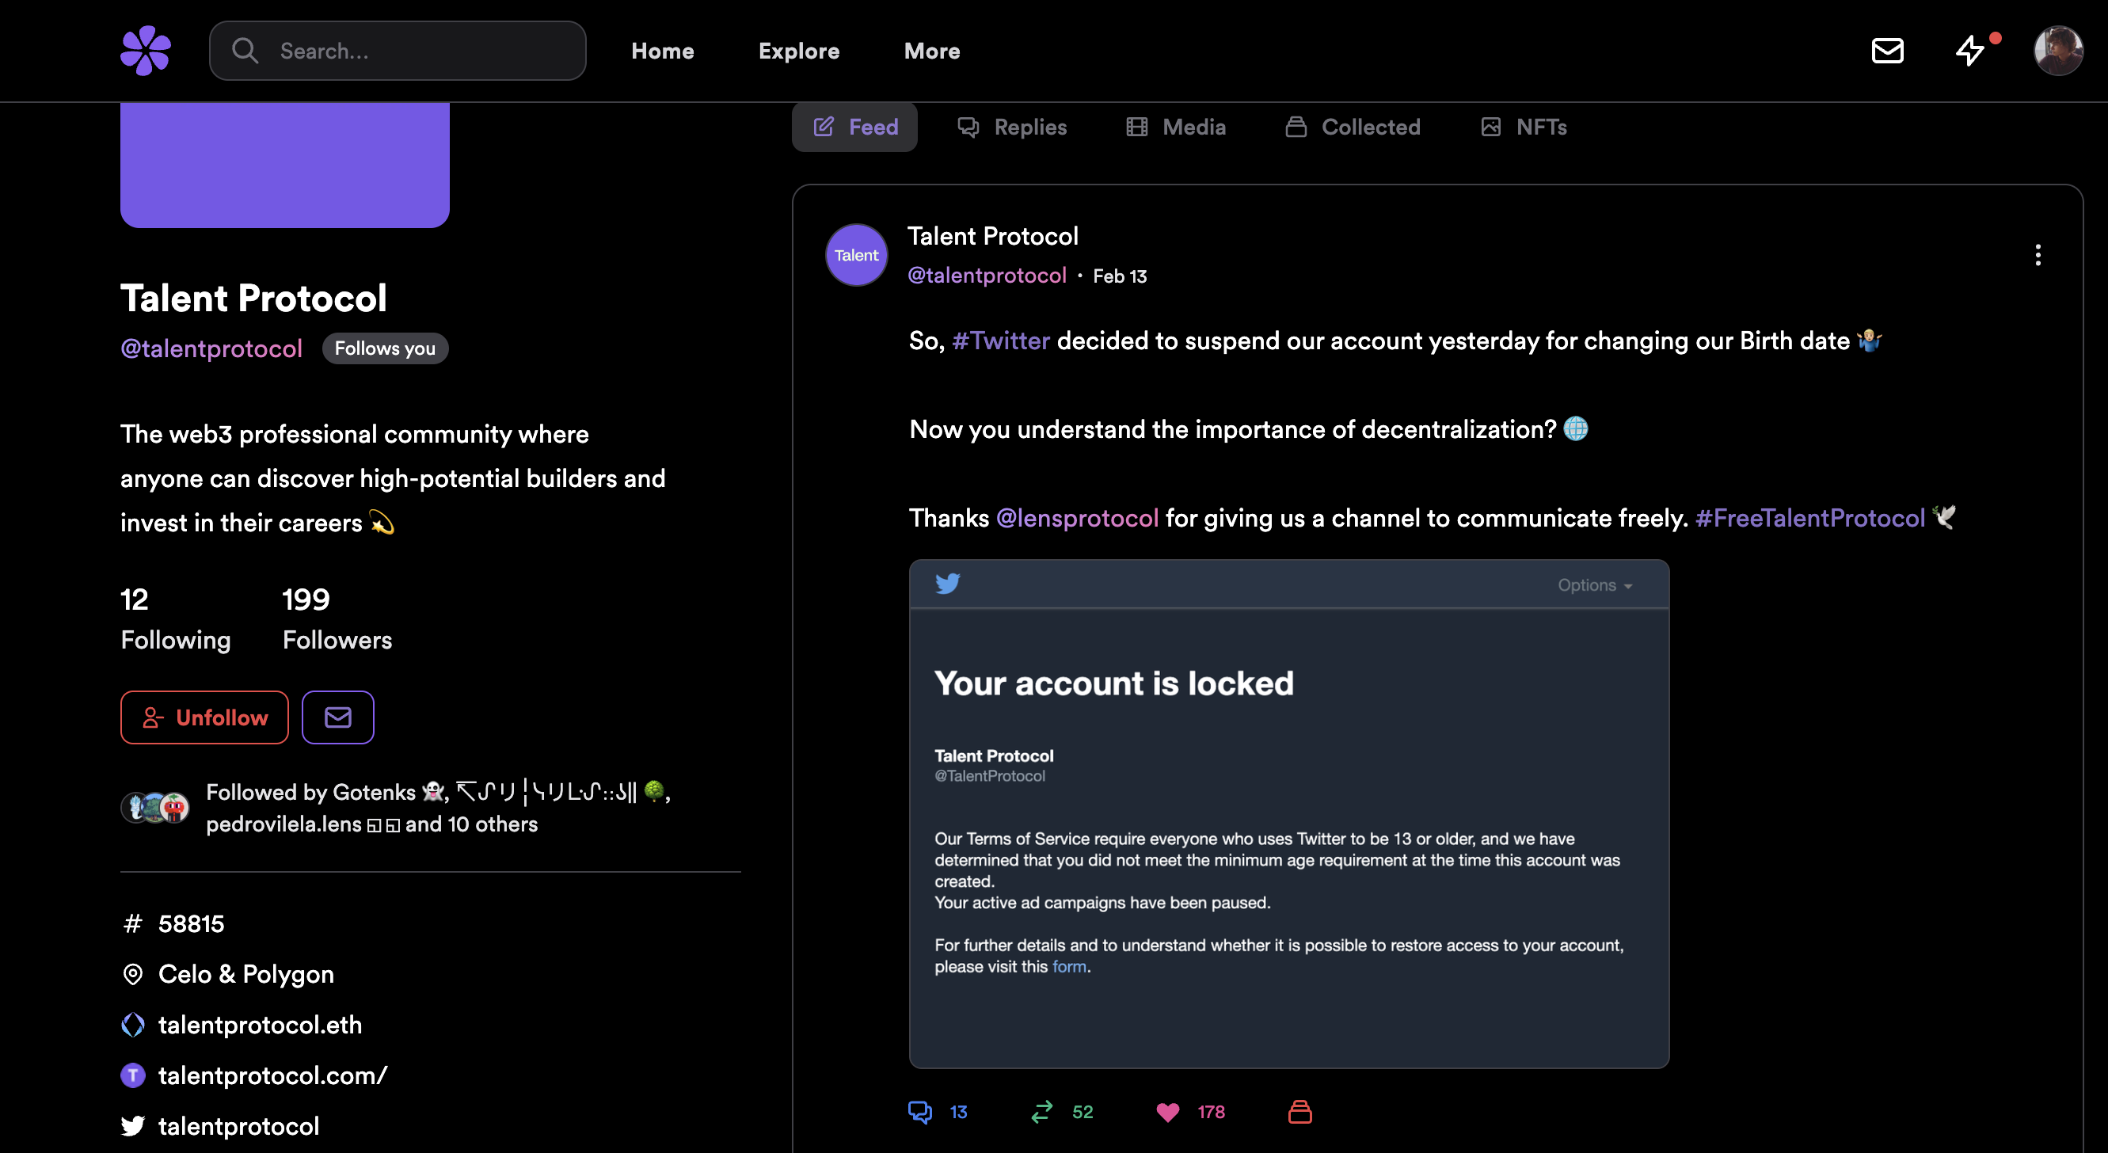
Task: Focus the Search input field
Action: click(398, 51)
